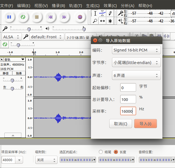Open the default: Front recording device dropdown
The image size is (175, 168).
(x=47, y=37)
